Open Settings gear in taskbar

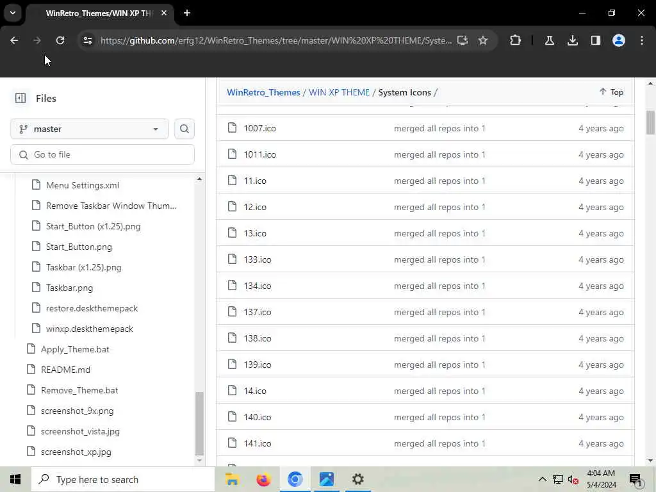(x=357, y=479)
